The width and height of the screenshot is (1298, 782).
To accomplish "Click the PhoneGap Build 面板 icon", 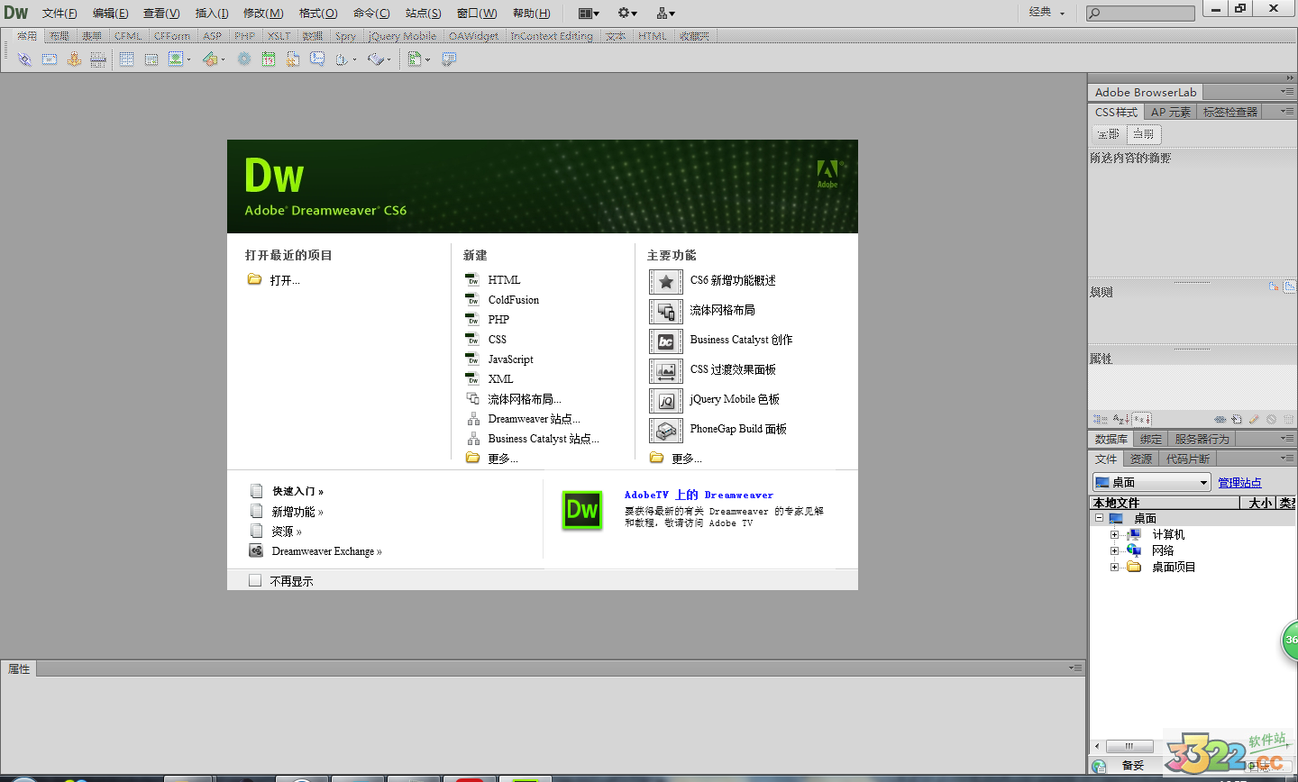I will coord(665,431).
